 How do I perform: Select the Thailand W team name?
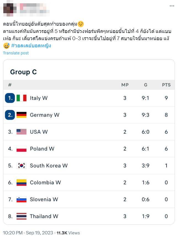[44, 216]
